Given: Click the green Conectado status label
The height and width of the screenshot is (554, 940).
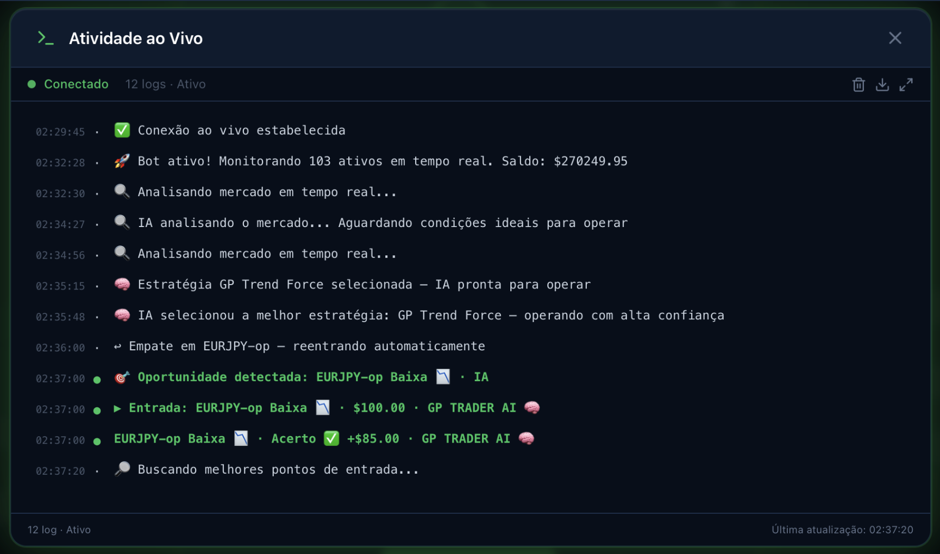Looking at the screenshot, I should [76, 84].
